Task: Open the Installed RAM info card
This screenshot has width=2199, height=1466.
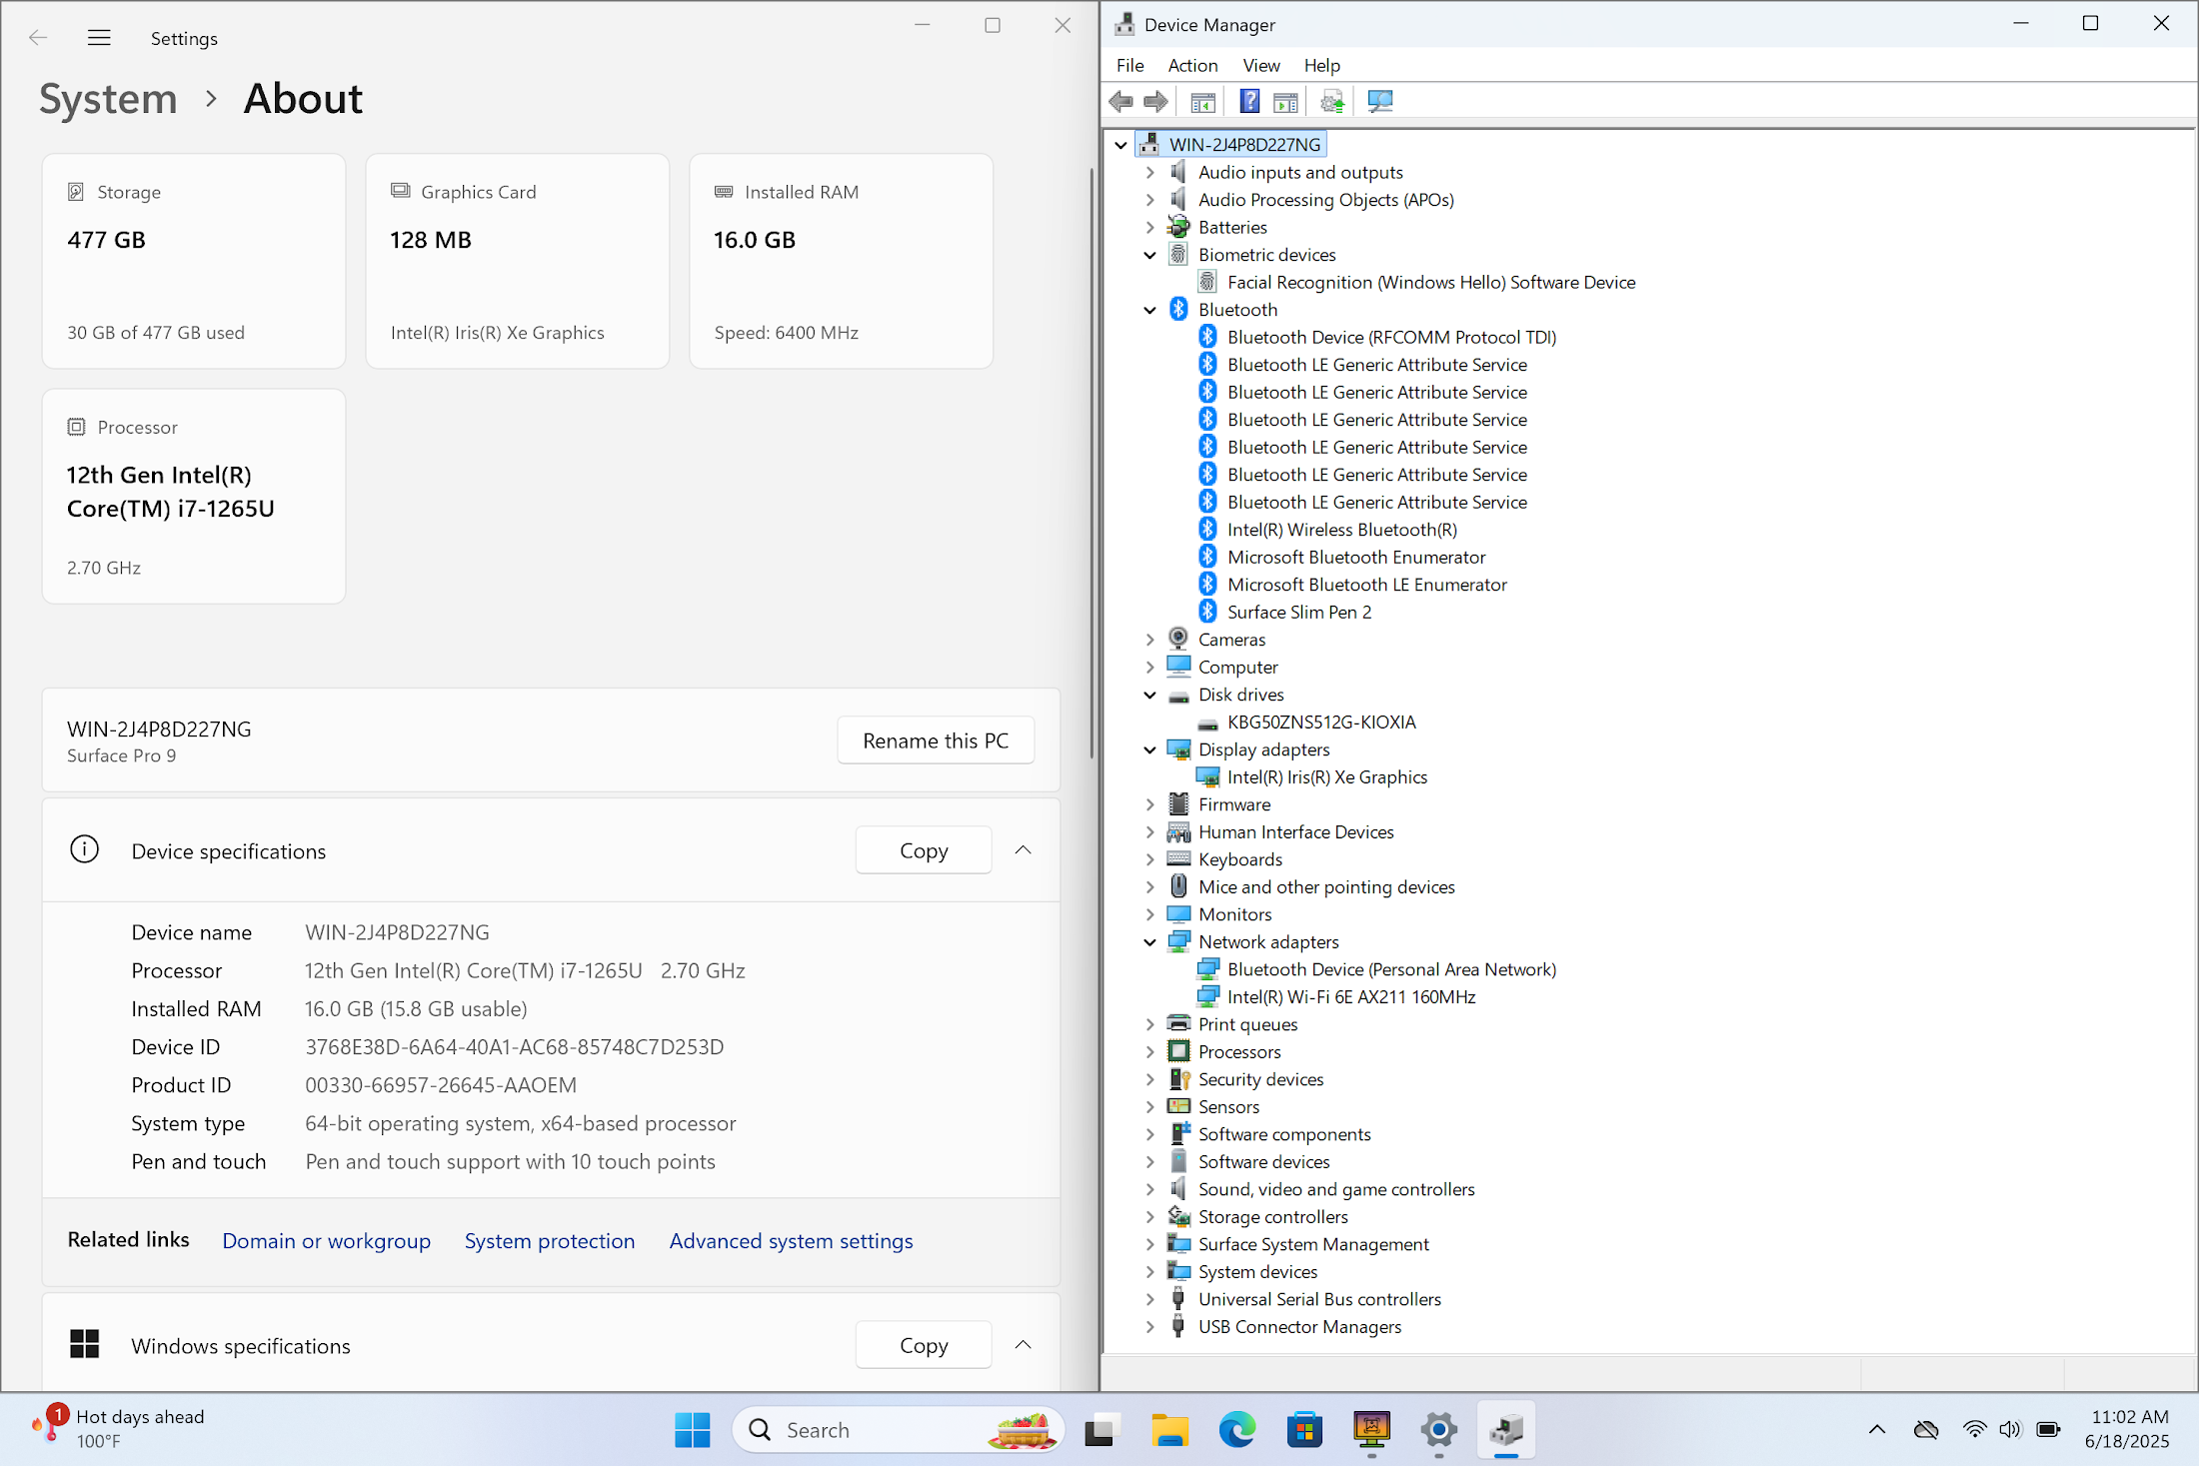Action: (x=842, y=261)
